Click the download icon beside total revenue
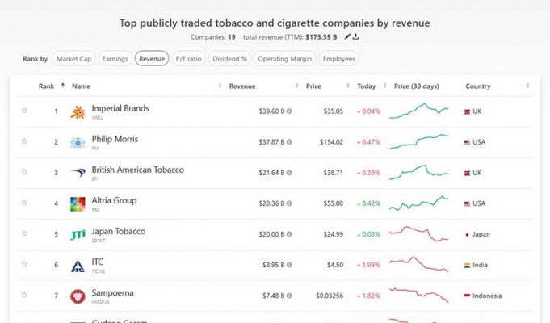 coord(356,36)
